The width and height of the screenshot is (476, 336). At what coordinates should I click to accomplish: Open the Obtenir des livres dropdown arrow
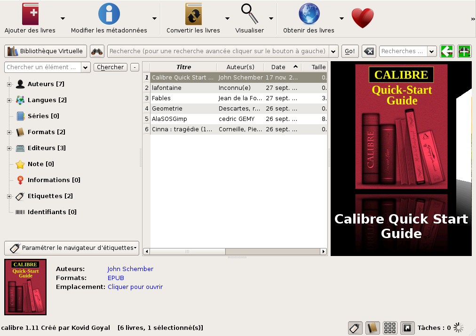coord(341,18)
